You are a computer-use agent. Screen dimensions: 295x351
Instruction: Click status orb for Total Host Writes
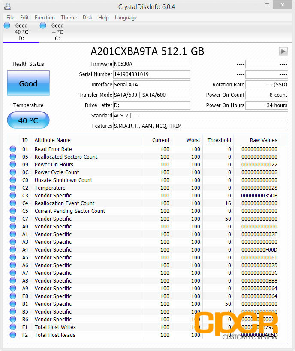coord(13,327)
